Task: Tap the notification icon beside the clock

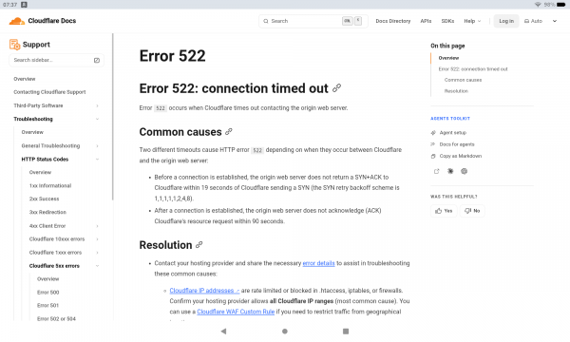Action: pyautogui.click(x=24, y=5)
